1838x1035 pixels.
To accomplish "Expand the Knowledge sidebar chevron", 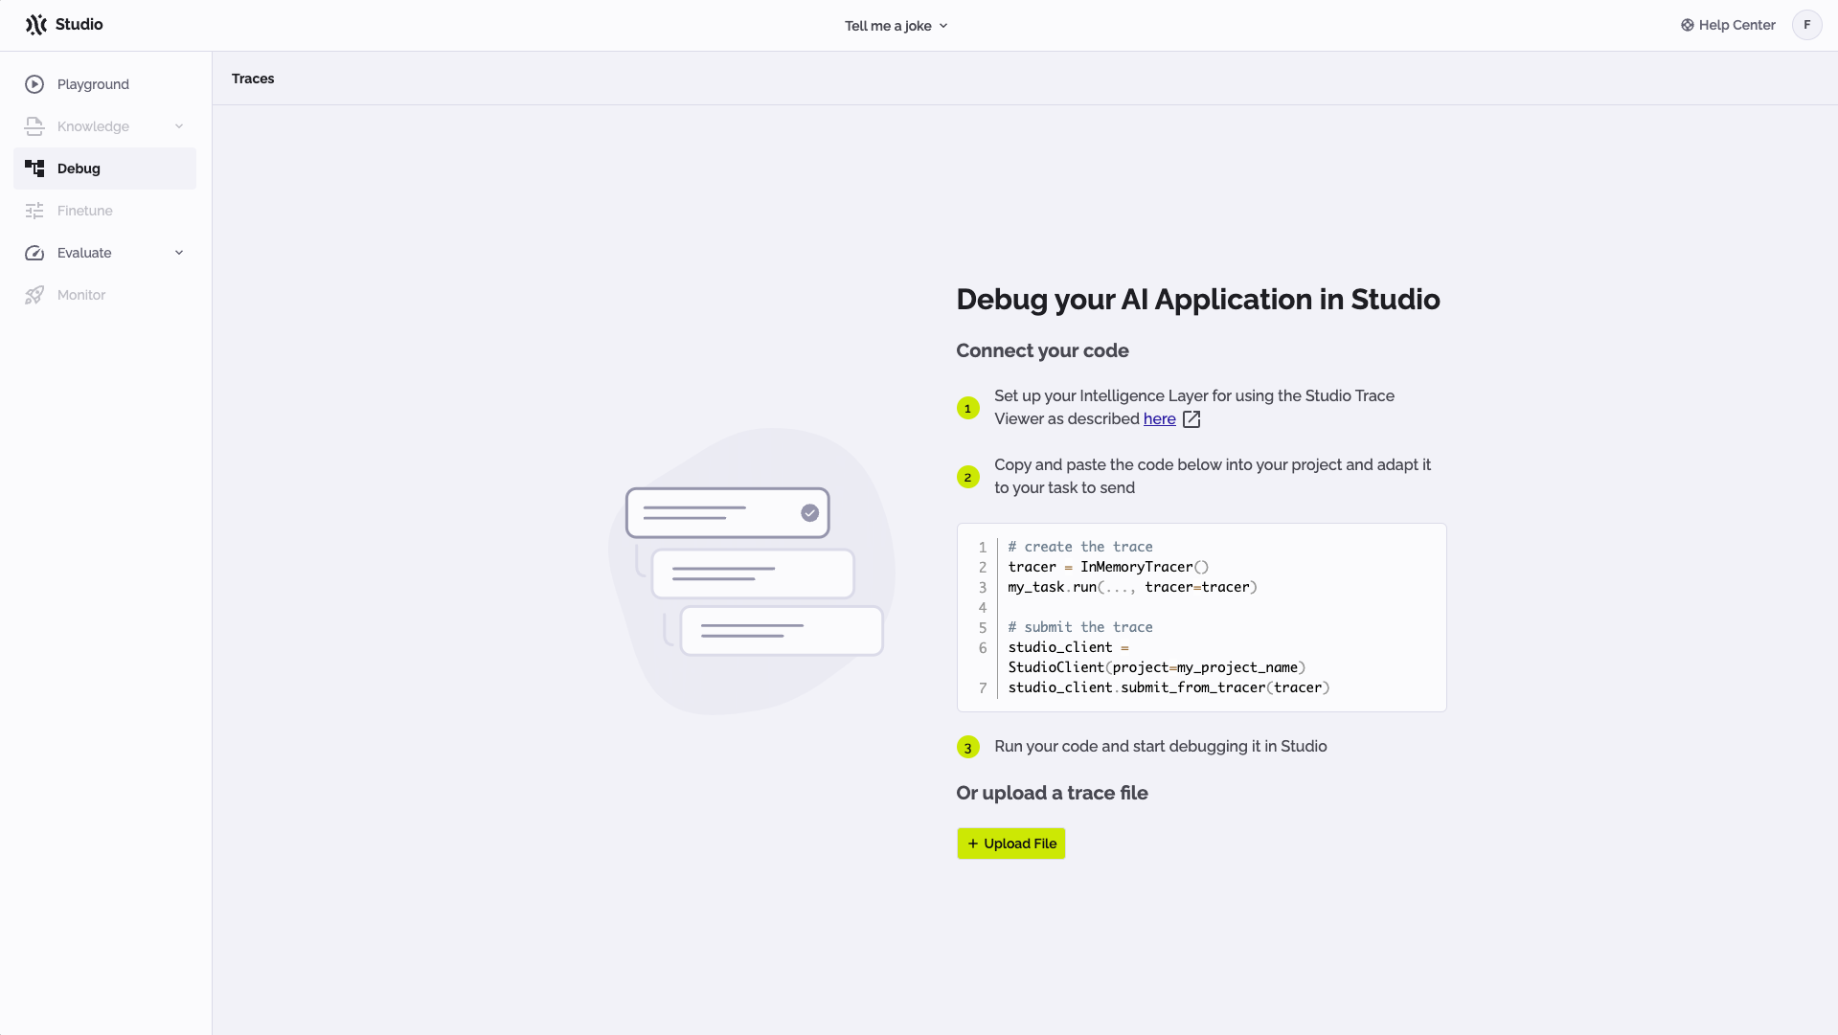I will coord(179,125).
